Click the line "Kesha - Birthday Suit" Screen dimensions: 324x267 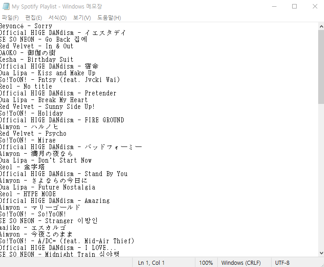point(37,60)
